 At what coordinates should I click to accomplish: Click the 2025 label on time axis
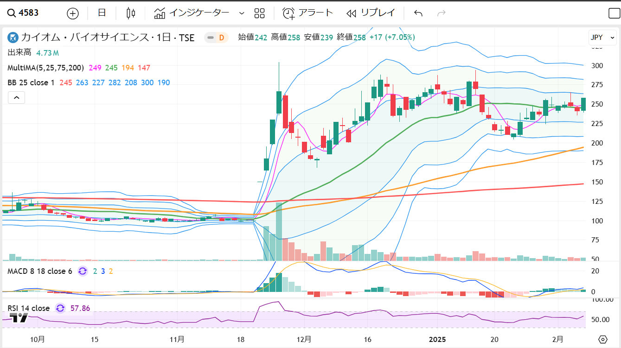point(436,339)
